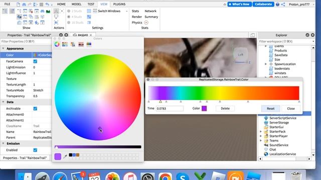Click the Full Screen icon in Actions
321x180 pixels.
click(x=56, y=16)
